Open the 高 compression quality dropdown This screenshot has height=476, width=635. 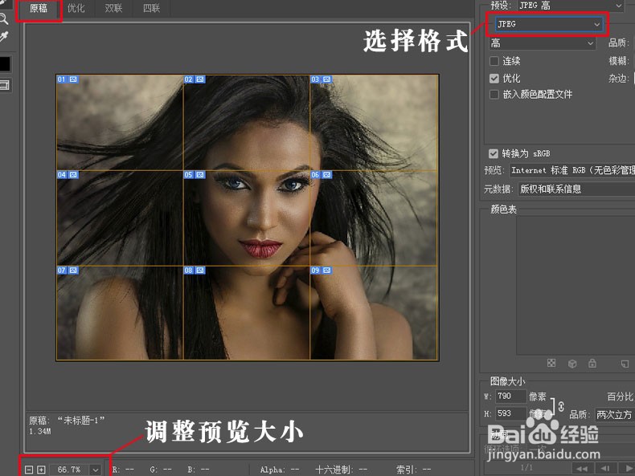pos(543,43)
